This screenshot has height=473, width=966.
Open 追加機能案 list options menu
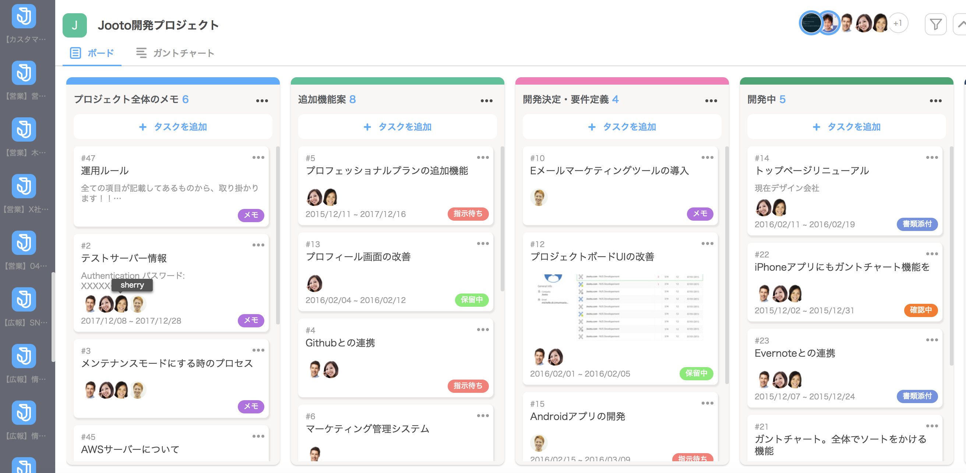[486, 100]
